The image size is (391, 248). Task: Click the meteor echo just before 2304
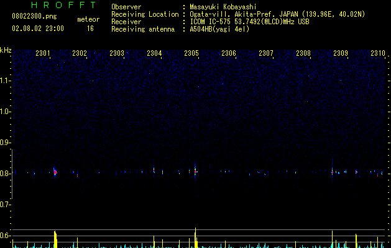click(154, 170)
